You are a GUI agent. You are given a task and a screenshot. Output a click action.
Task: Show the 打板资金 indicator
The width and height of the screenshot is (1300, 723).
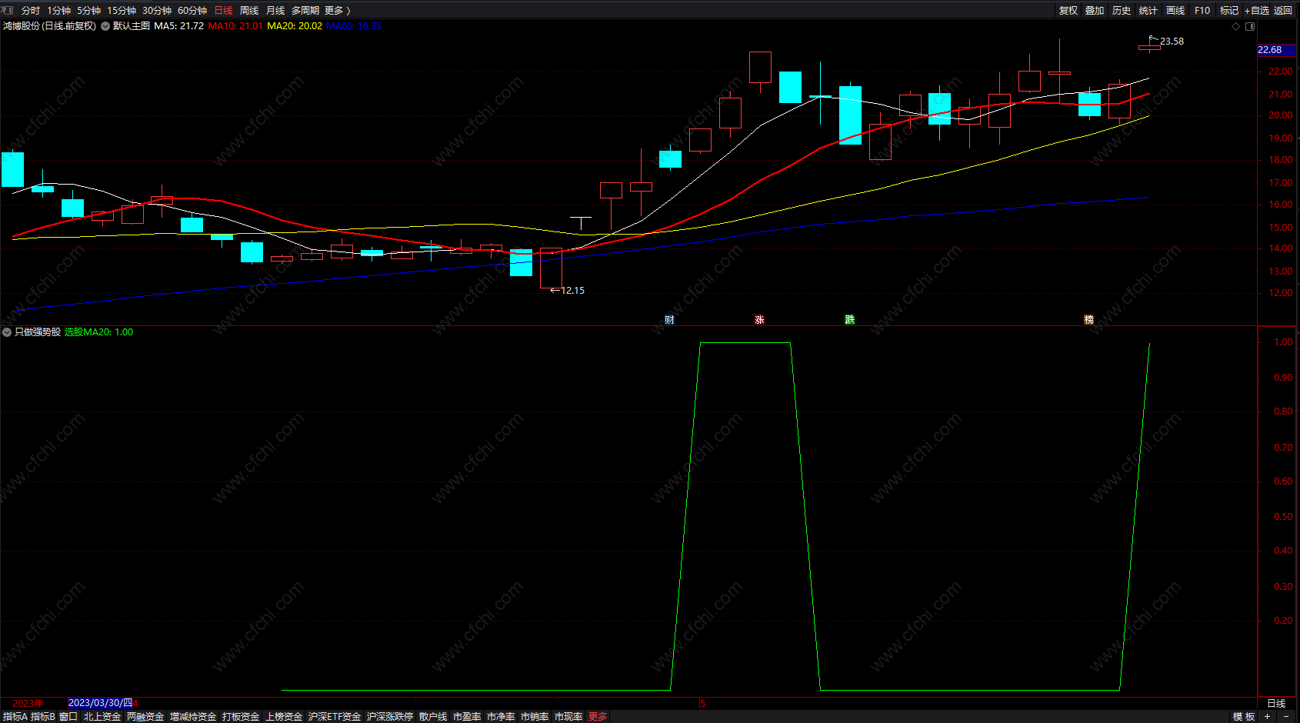coord(241,717)
